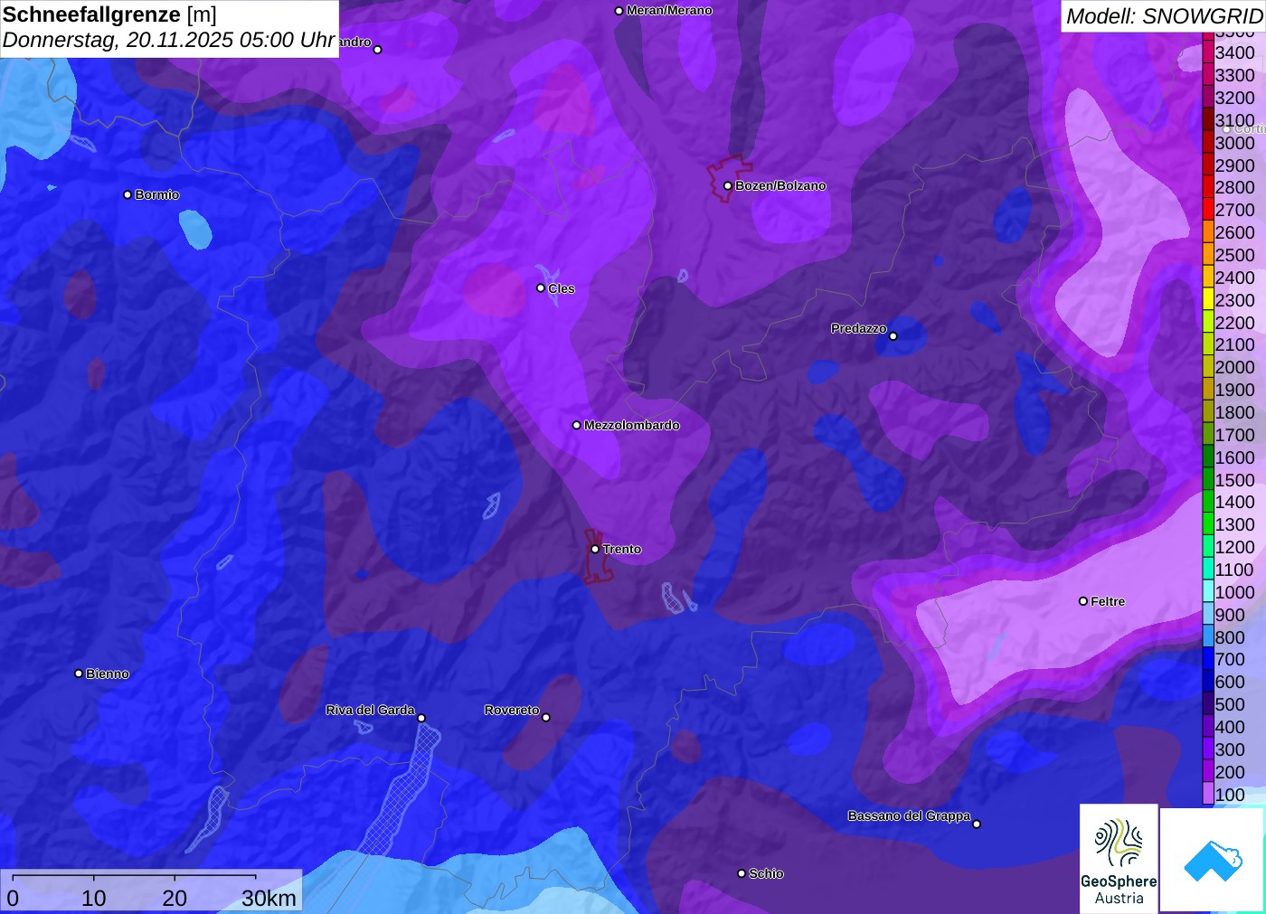Click the Modell: SNOWGRID label
Viewport: 1266px width, 914px height.
[1164, 16]
